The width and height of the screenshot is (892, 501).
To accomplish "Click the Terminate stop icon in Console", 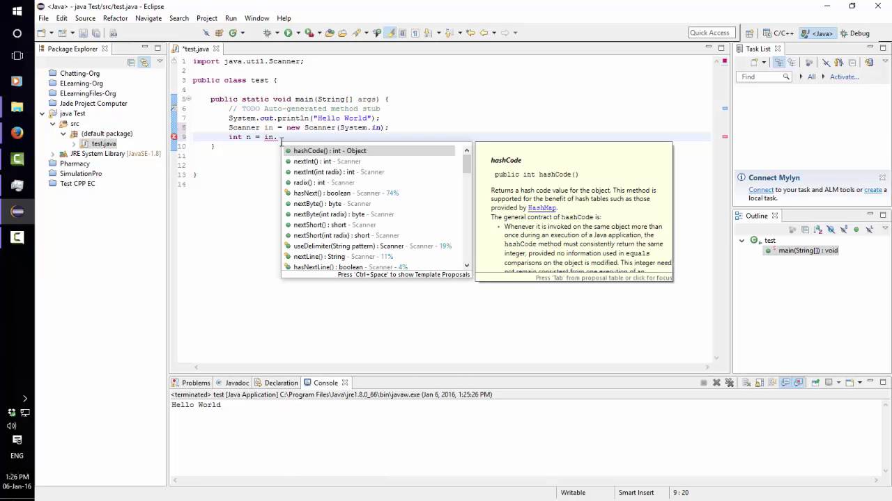I will pos(704,382).
